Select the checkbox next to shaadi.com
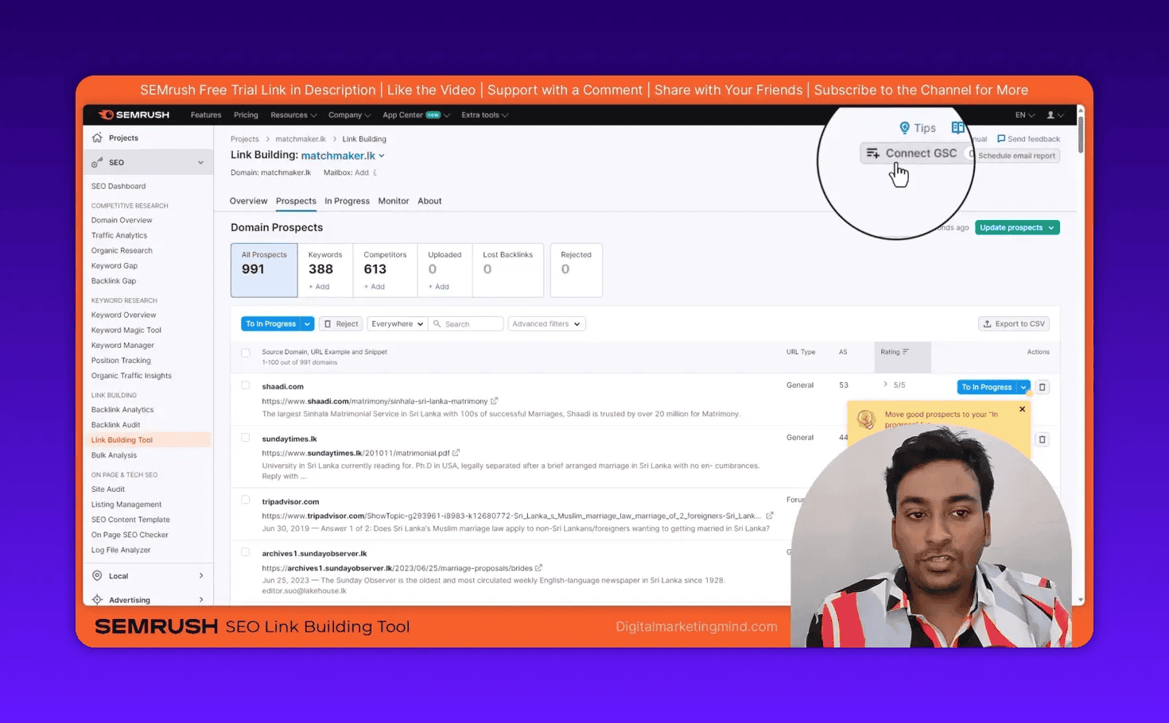Viewport: 1169px width, 723px height. pyautogui.click(x=245, y=386)
